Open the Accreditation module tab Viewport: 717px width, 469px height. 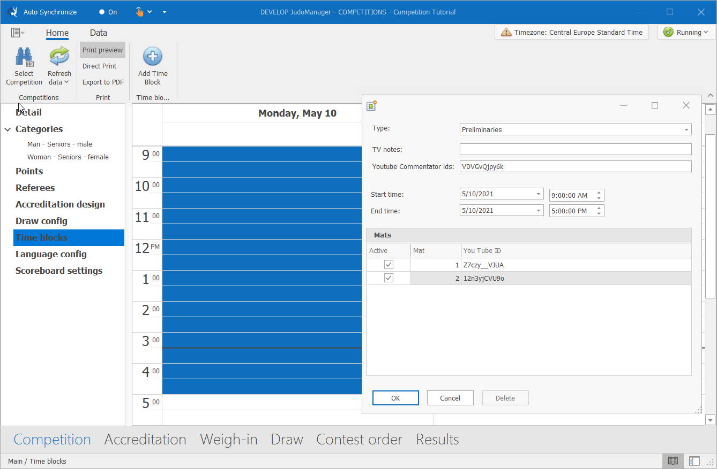(145, 440)
